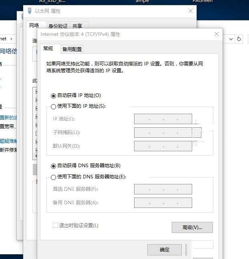Image resolution: width=249 pixels, height=259 pixels.
Task: Expand address bar dropdown in background window
Action: (231, 39)
